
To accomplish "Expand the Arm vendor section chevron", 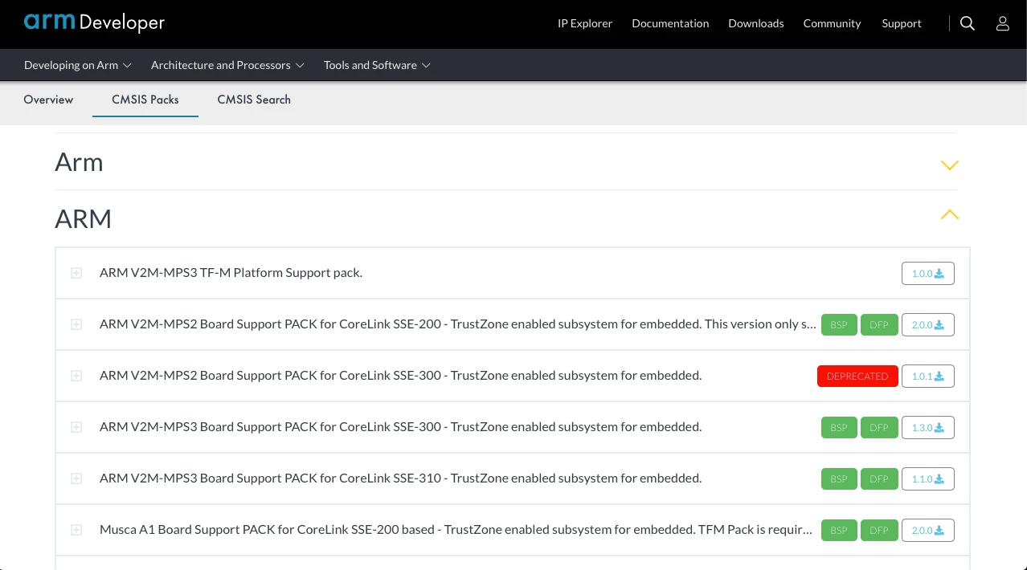I will (950, 165).
